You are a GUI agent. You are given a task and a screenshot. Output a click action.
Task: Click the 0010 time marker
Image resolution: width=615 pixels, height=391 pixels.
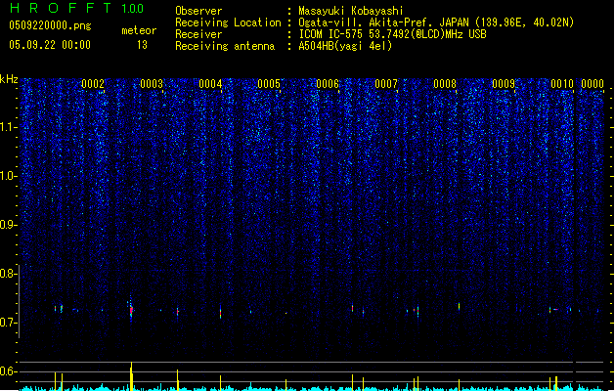[x=562, y=84]
